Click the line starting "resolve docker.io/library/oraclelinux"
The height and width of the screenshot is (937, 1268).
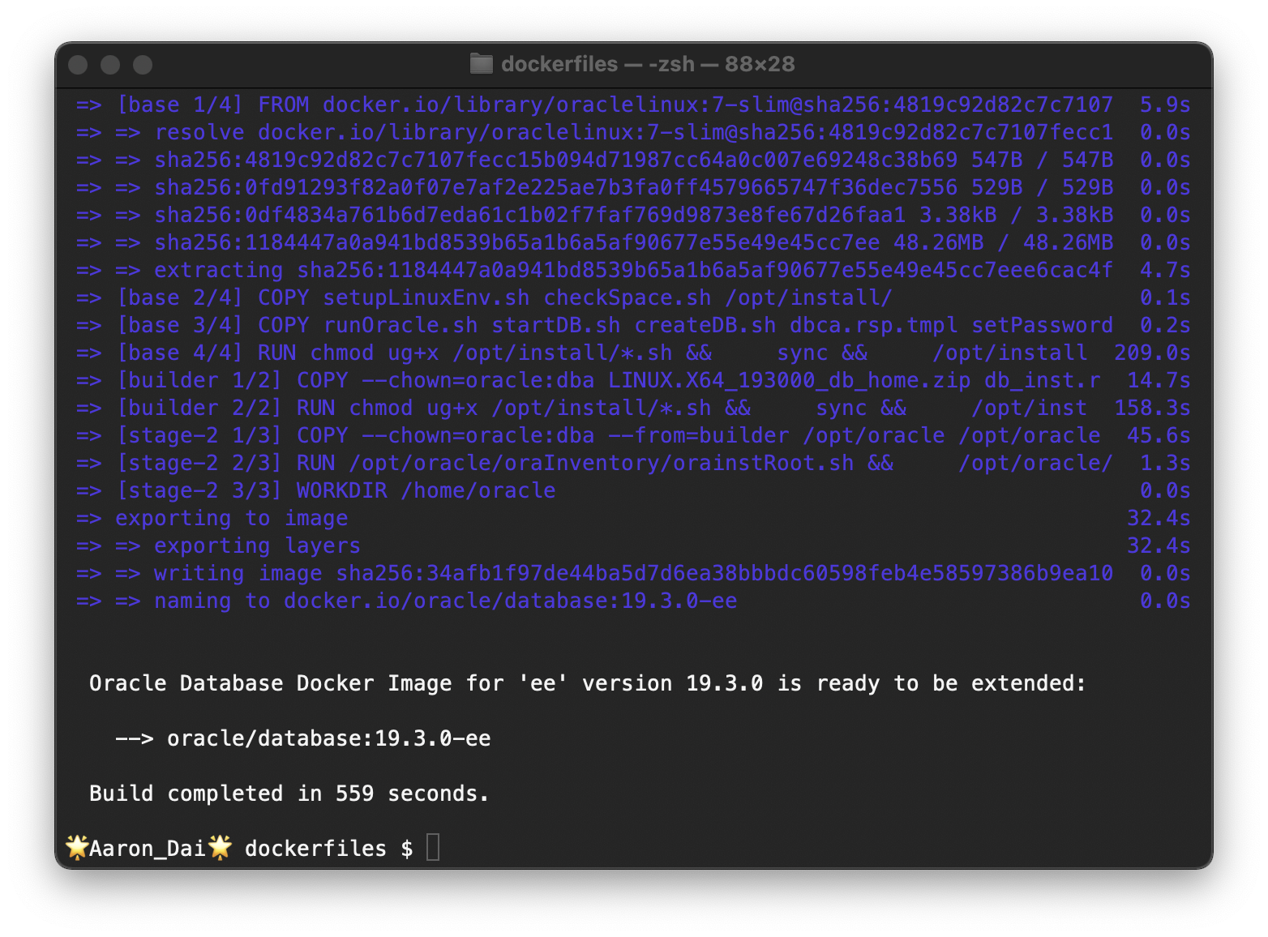tap(633, 133)
